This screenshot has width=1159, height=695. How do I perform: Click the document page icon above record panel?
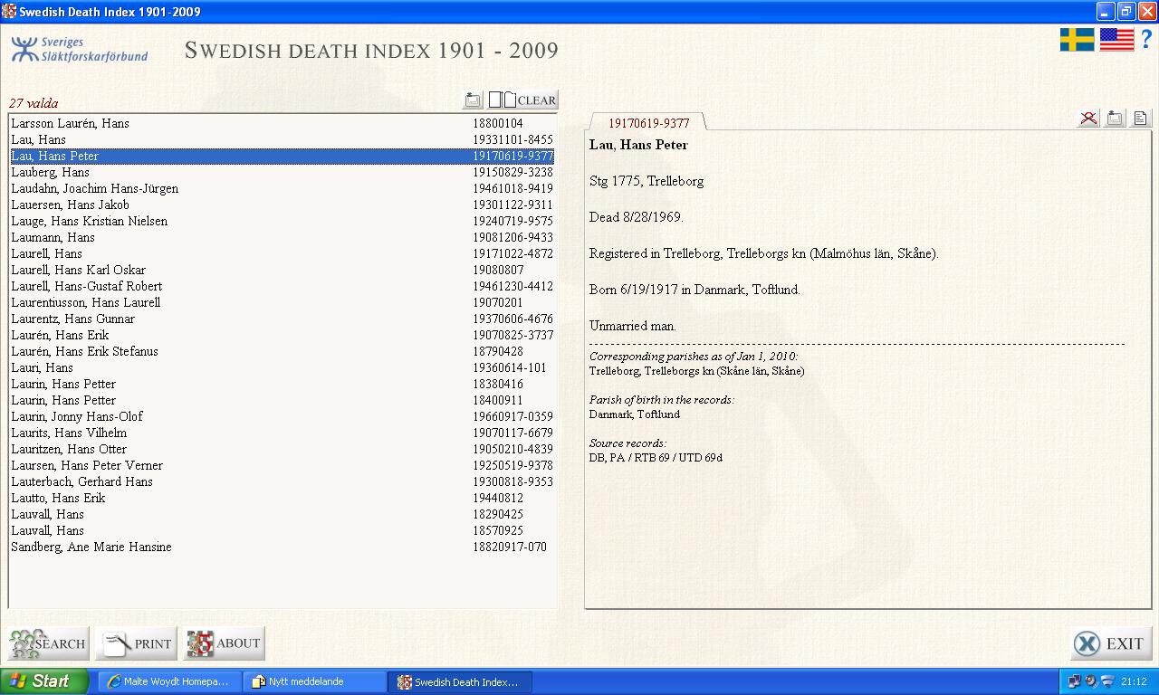click(x=1140, y=118)
